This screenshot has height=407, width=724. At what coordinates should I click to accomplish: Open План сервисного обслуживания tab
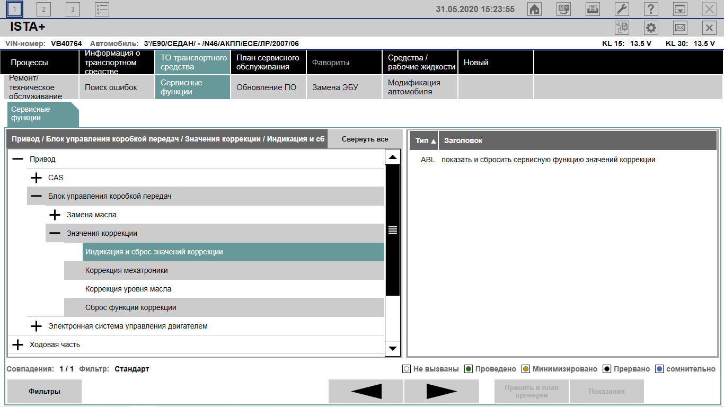[268, 63]
